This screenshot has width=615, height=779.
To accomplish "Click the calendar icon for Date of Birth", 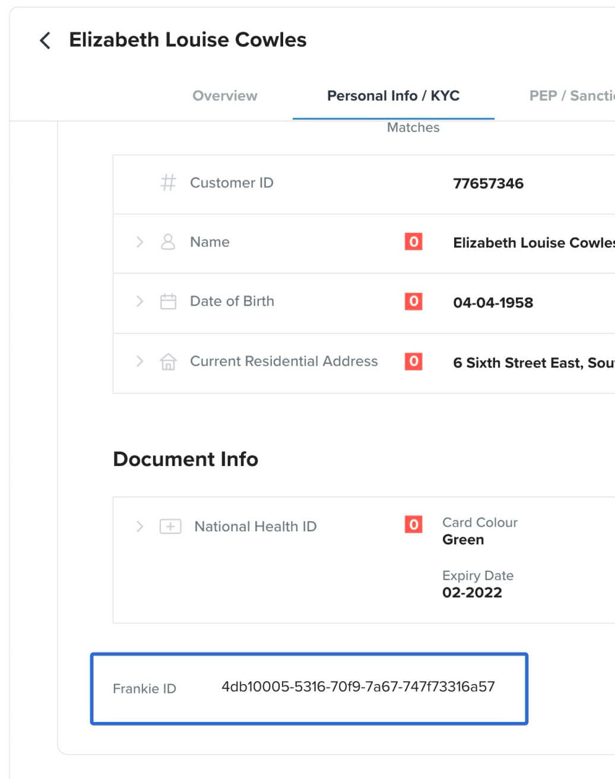I will pyautogui.click(x=168, y=302).
